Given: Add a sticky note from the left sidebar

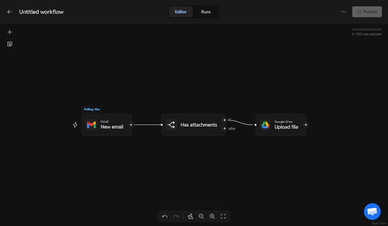Looking at the screenshot, I should pos(9,44).
